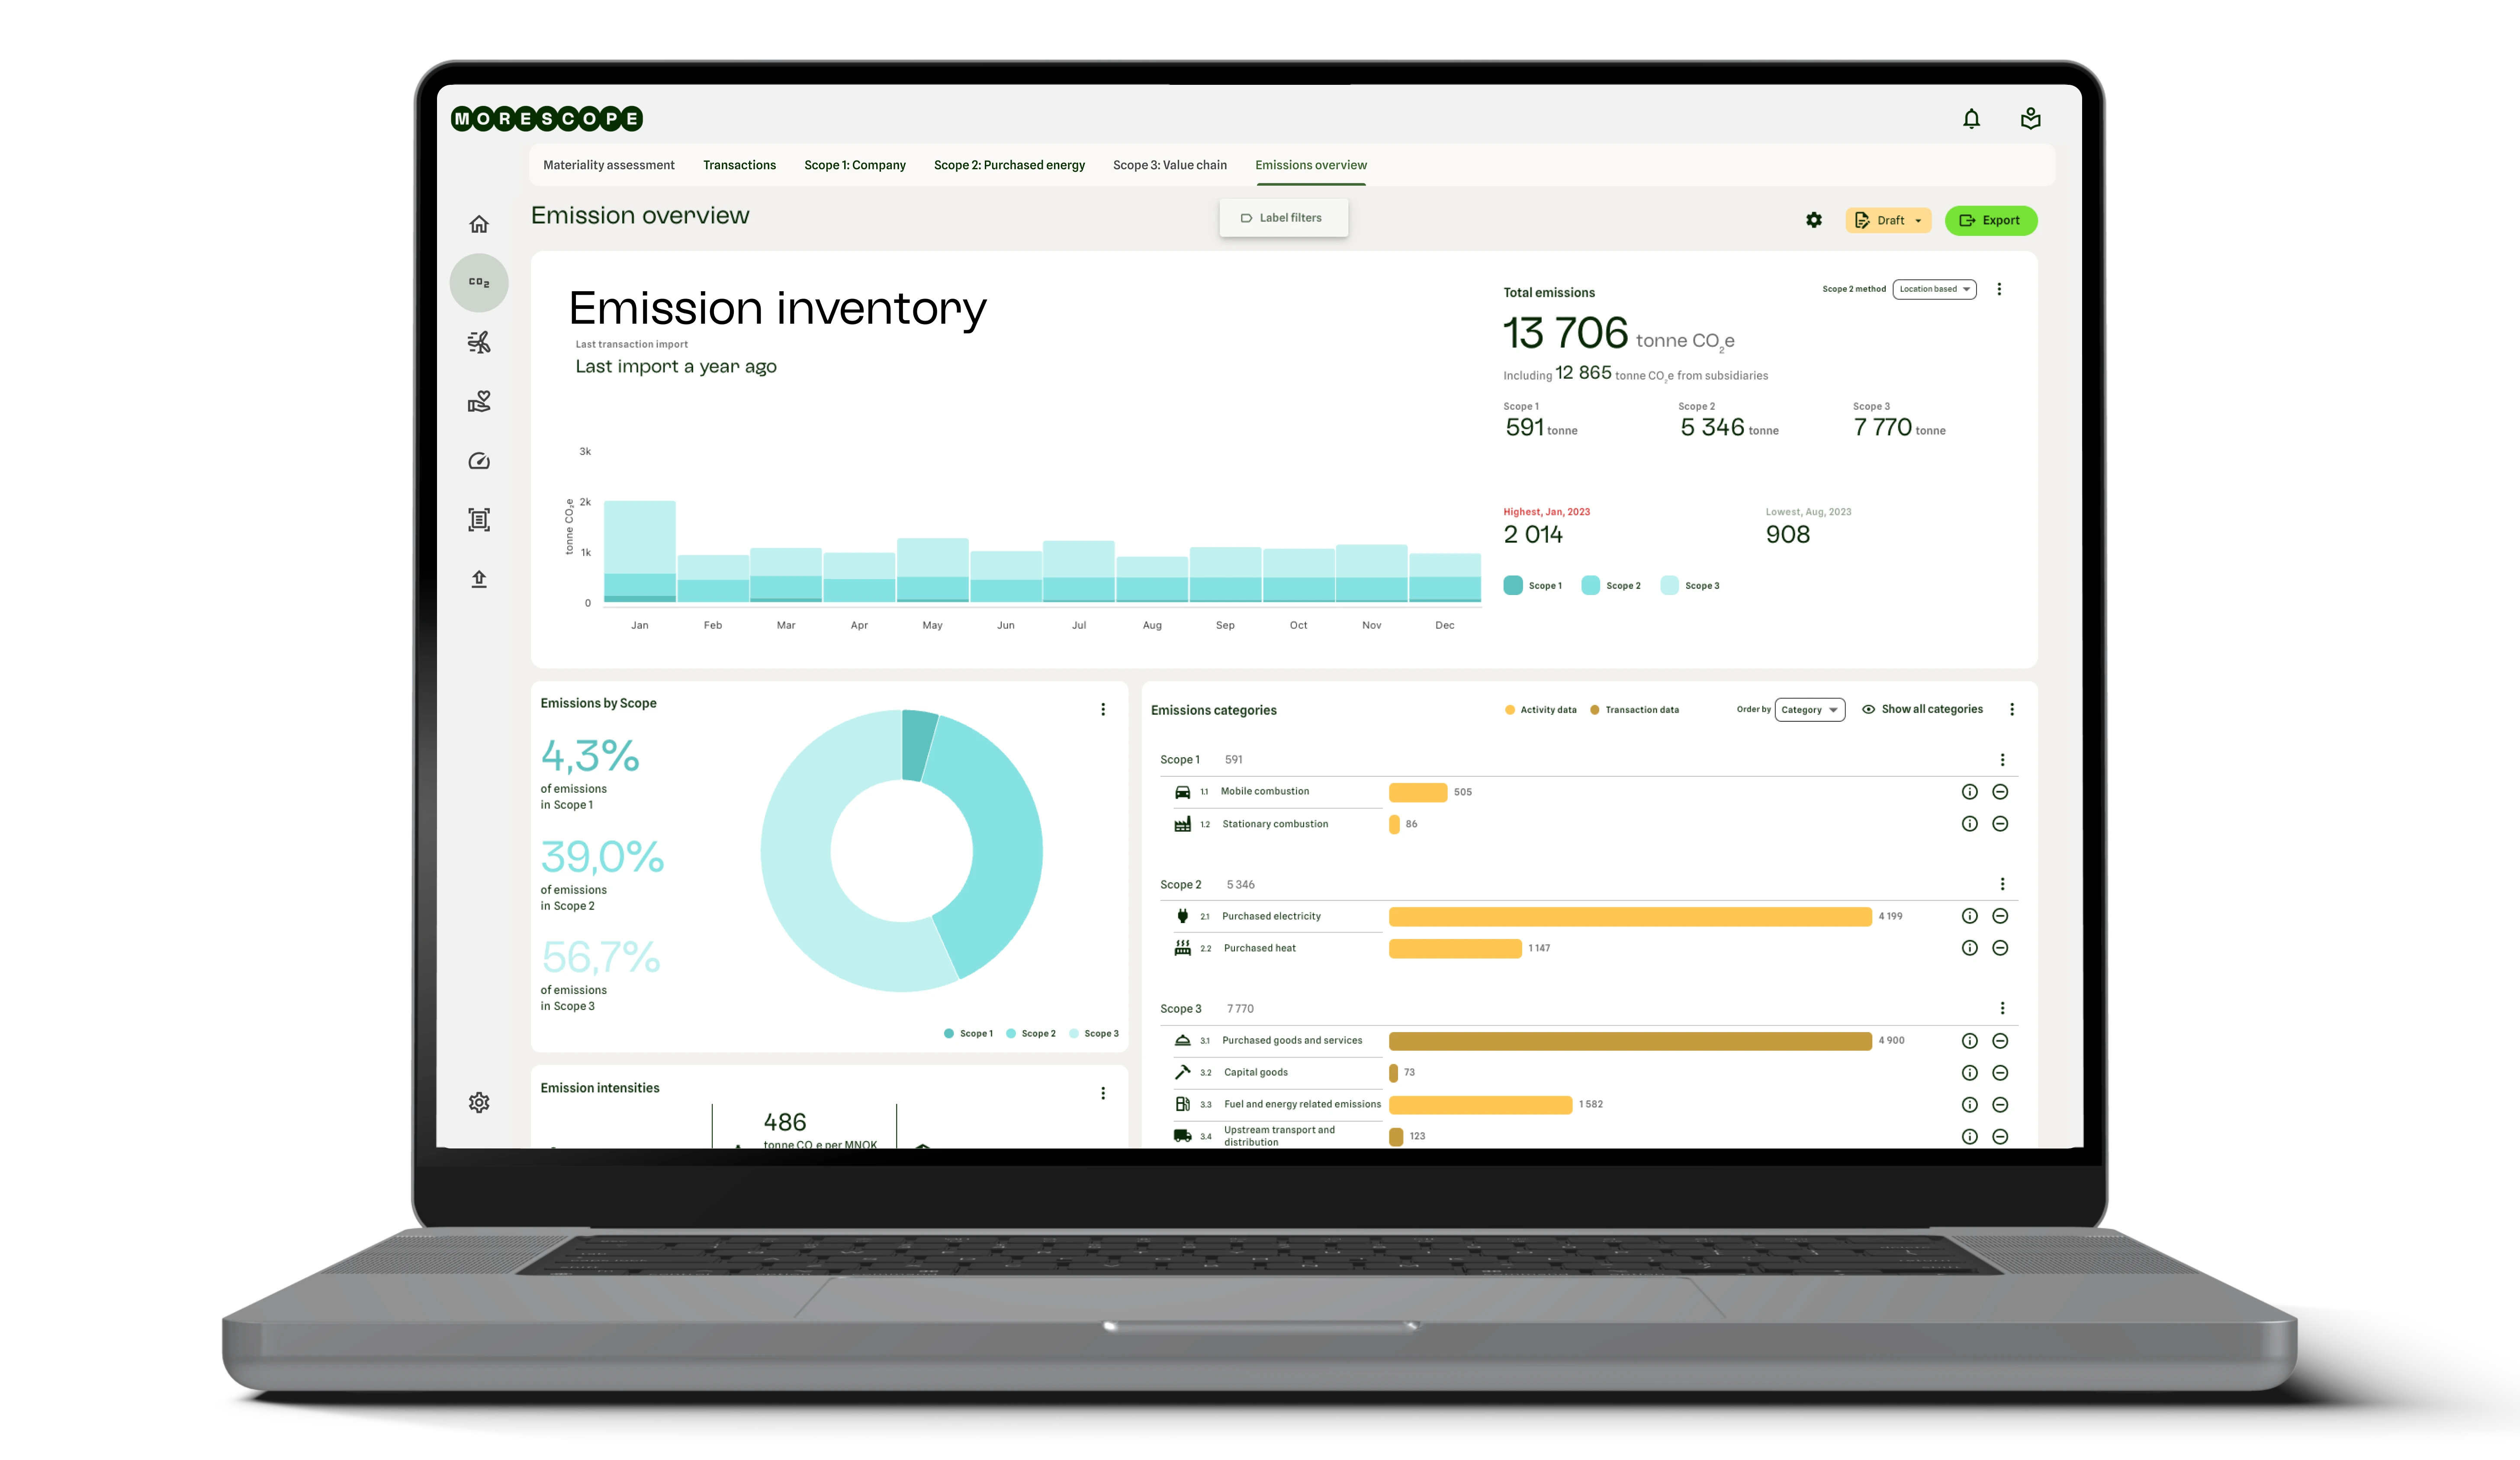Click Scope 1 color swatch in donut legend
Image resolution: width=2520 pixels, height=1460 pixels.
(948, 1034)
